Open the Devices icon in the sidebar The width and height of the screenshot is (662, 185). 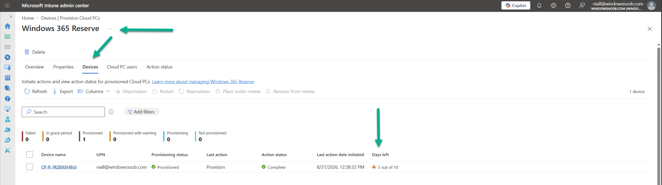(x=7, y=68)
